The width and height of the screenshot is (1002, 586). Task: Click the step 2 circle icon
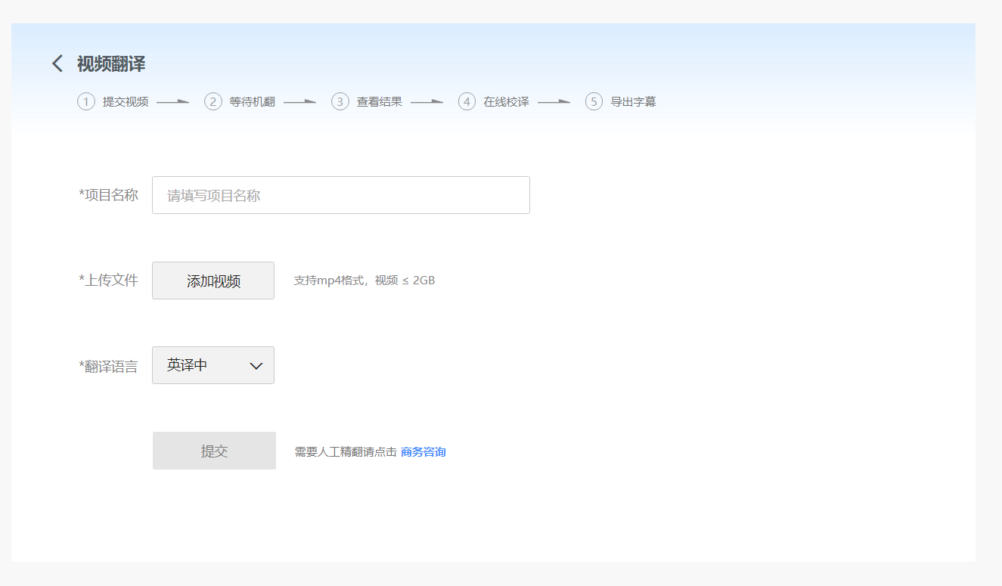(213, 101)
